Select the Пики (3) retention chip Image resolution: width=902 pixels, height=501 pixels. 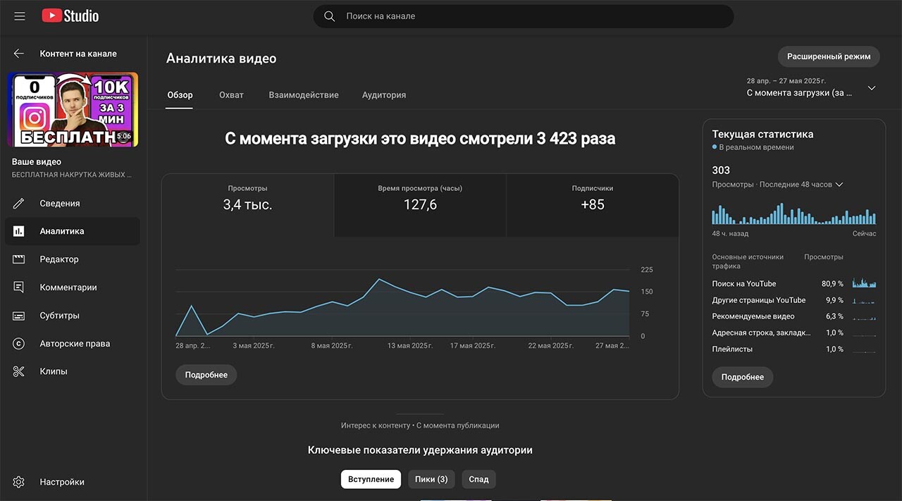pyautogui.click(x=431, y=479)
